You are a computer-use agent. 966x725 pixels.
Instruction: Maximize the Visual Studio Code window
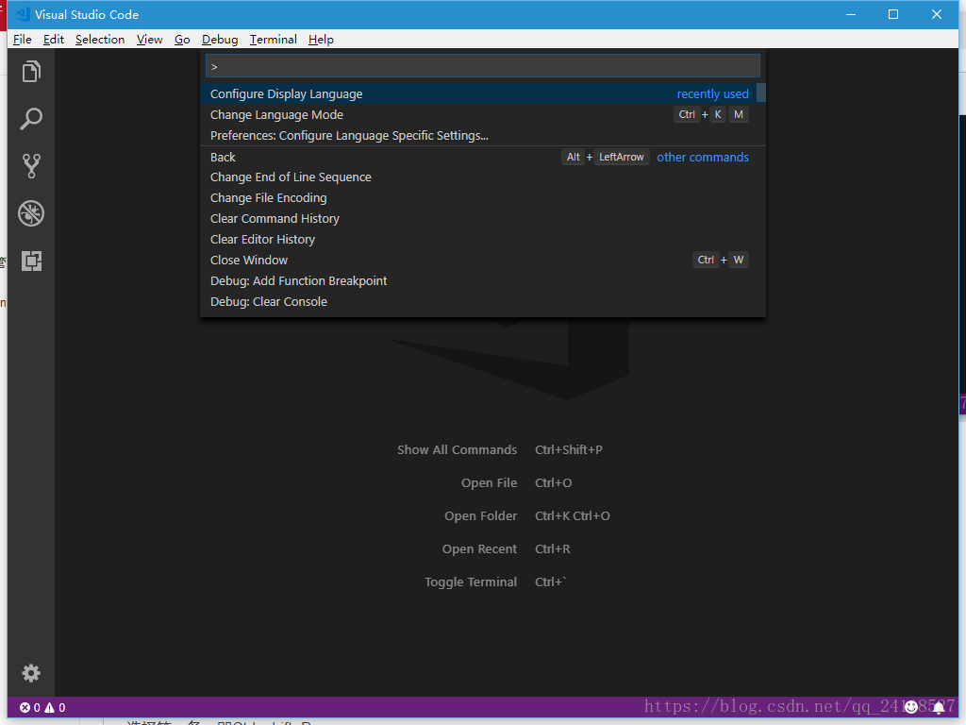pyautogui.click(x=893, y=14)
